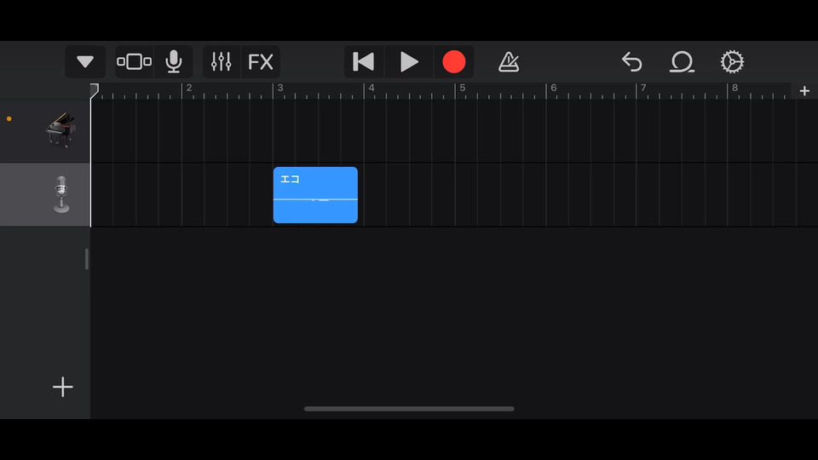The width and height of the screenshot is (818, 460).
Task: Toggle the metronome on or off
Action: pyautogui.click(x=509, y=62)
